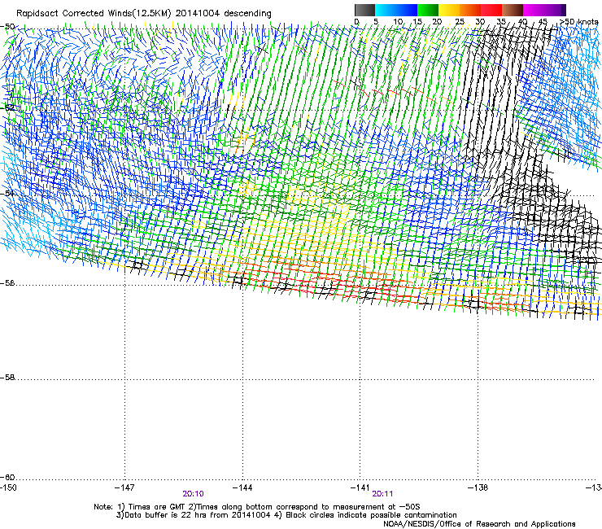Click the longitude label '-138'
The image size is (602, 529).
click(x=478, y=487)
